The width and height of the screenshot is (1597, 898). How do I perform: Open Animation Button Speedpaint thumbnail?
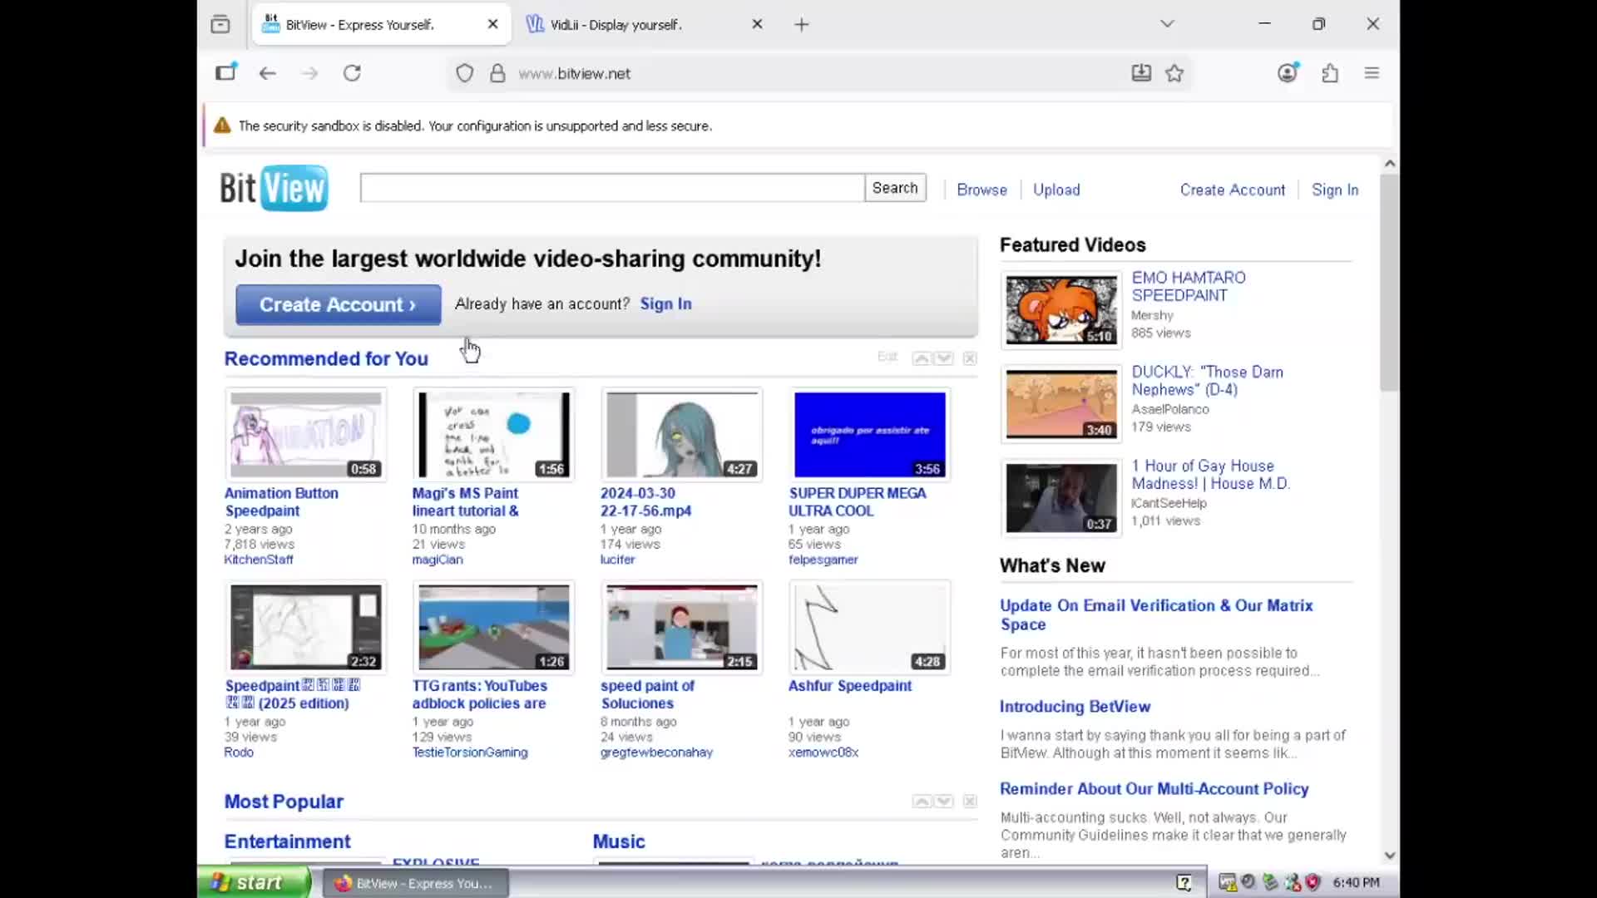click(x=305, y=434)
